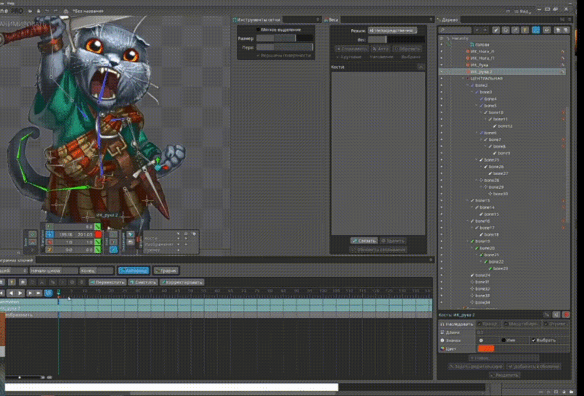The image size is (584, 396).
Task: Click the Переместить button
Action: (x=108, y=282)
